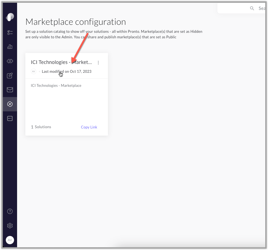This screenshot has height=250, width=268.
Task: Open the chat bubble dots sidebar icon
Action: (x=10, y=119)
